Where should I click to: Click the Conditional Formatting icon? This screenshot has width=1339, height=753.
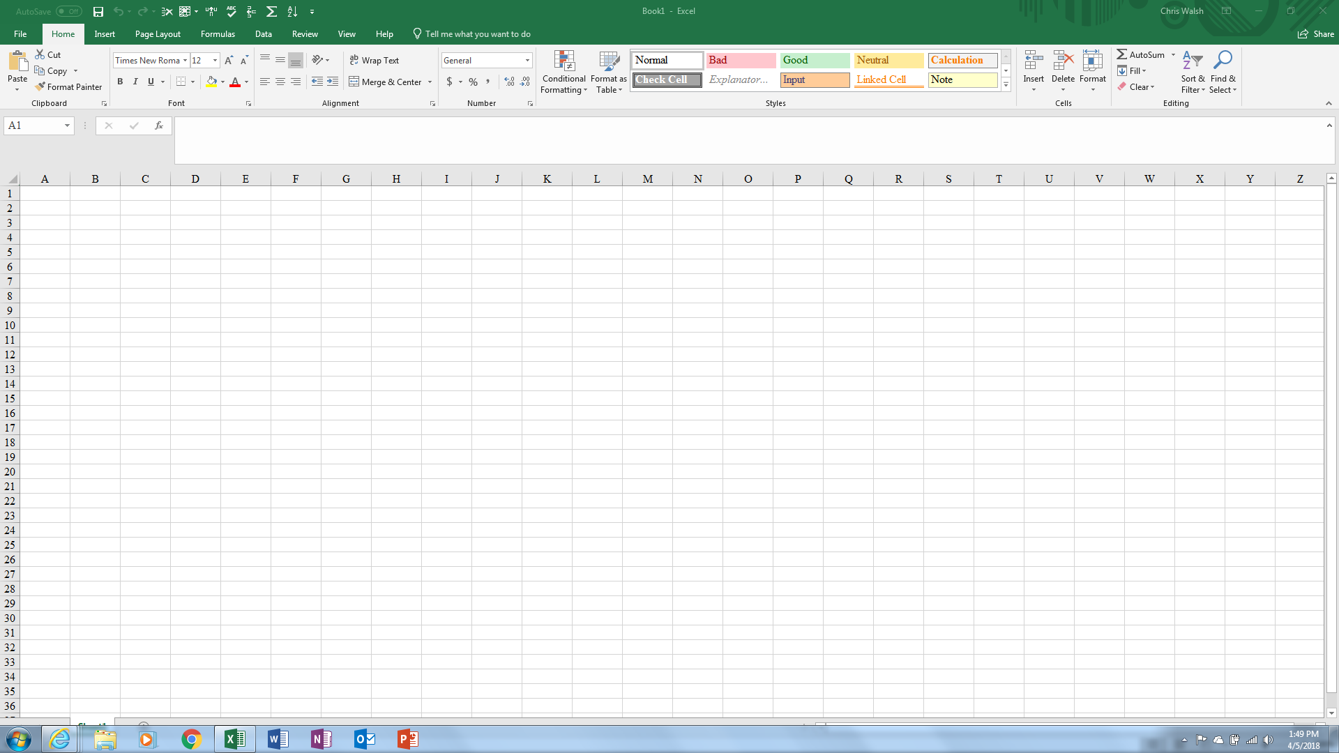click(x=563, y=62)
